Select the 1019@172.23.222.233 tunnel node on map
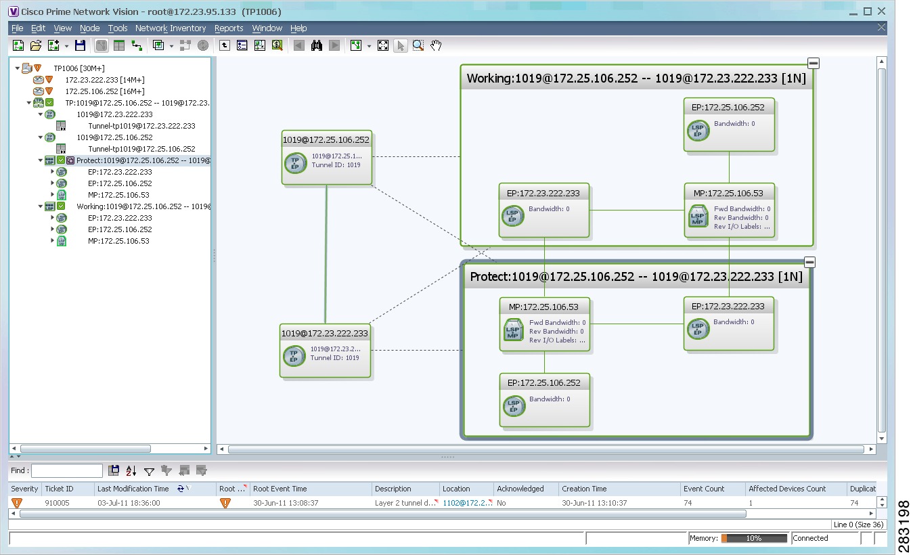913x555 pixels. tap(325, 350)
